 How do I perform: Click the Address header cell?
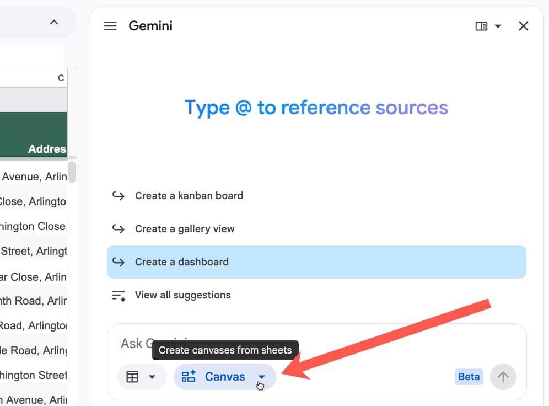tap(33, 135)
